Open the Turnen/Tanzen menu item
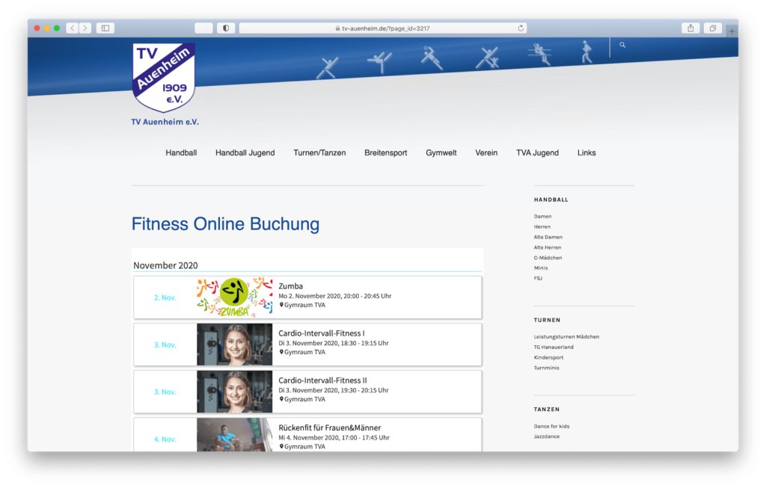 pyautogui.click(x=319, y=152)
